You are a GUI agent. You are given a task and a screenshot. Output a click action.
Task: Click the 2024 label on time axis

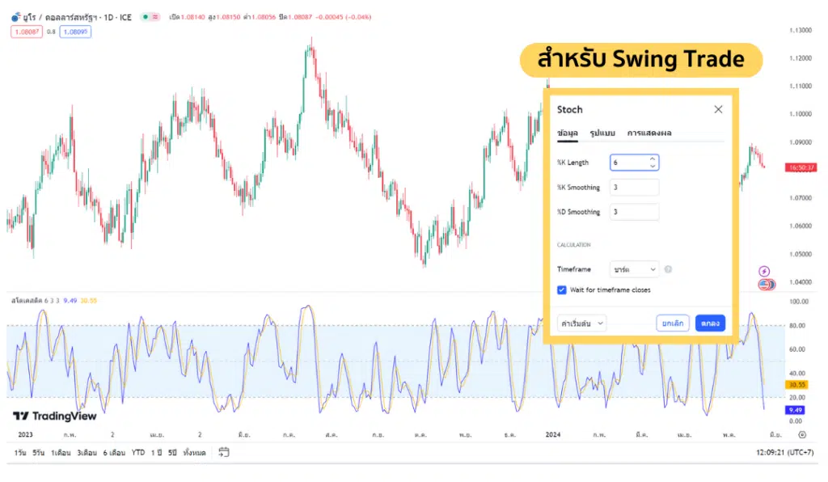[553, 434]
